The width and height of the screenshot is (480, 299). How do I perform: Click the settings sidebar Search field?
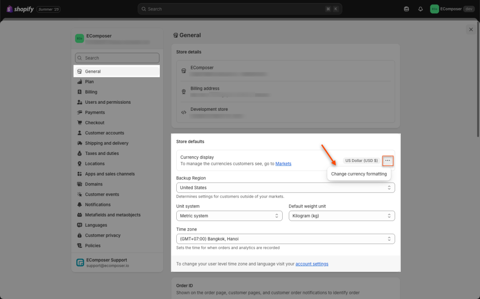point(117,58)
